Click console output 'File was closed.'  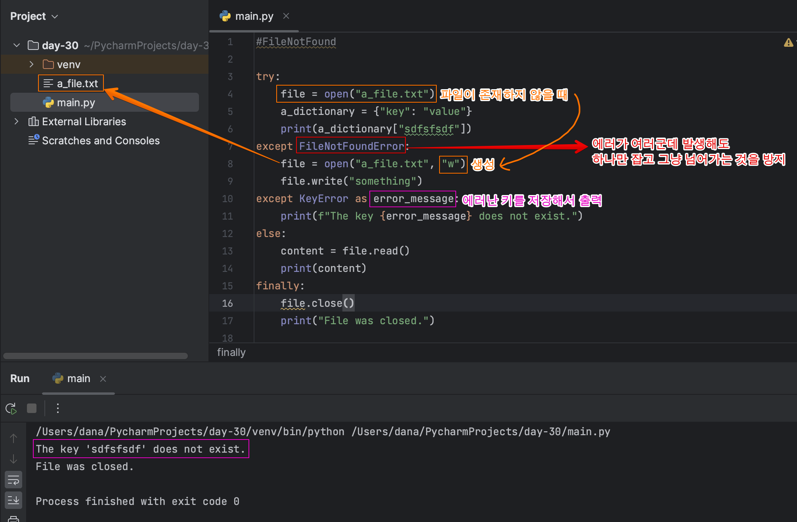click(85, 467)
